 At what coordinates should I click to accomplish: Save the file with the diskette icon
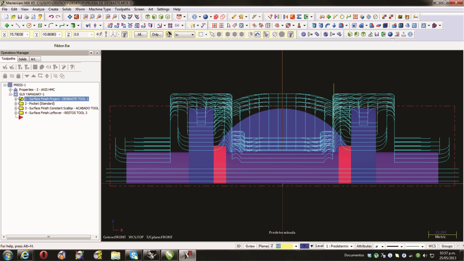20,17
